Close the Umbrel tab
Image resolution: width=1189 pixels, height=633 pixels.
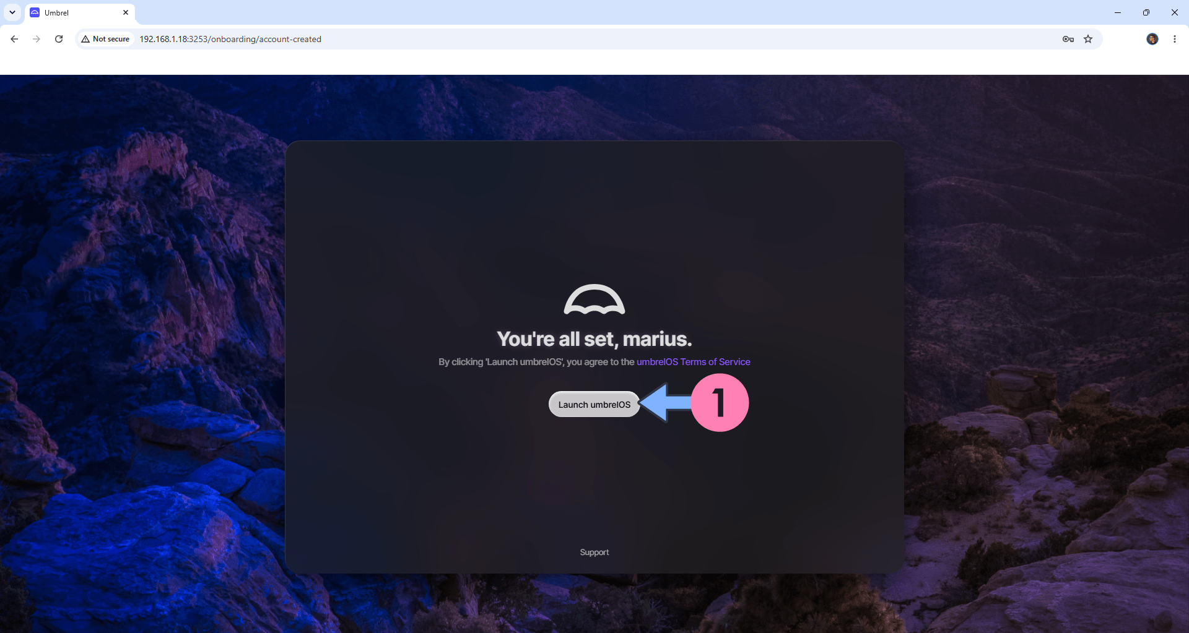126,12
